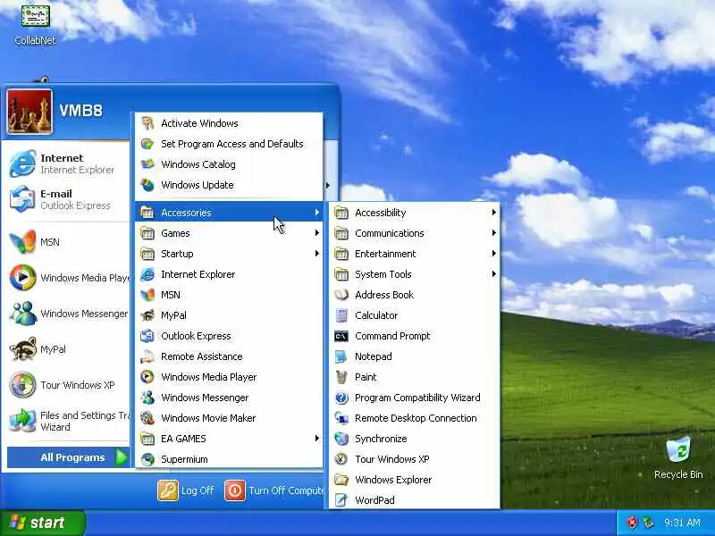Expand the Communications submenu arrow
The width and height of the screenshot is (715, 536).
click(494, 233)
